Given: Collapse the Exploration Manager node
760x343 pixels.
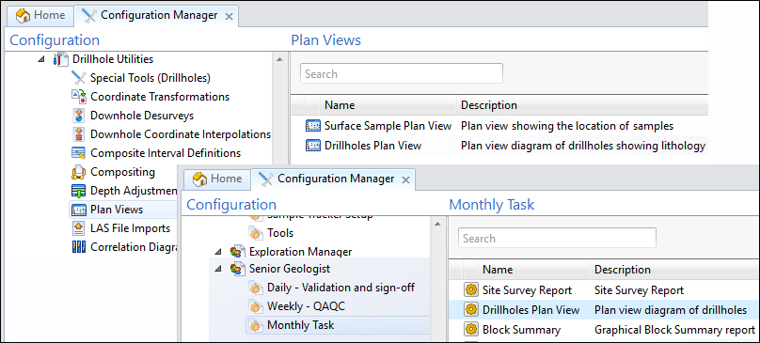Looking at the screenshot, I should pyautogui.click(x=218, y=252).
